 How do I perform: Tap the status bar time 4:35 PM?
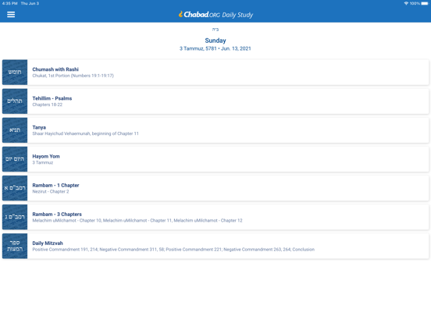coord(9,3)
